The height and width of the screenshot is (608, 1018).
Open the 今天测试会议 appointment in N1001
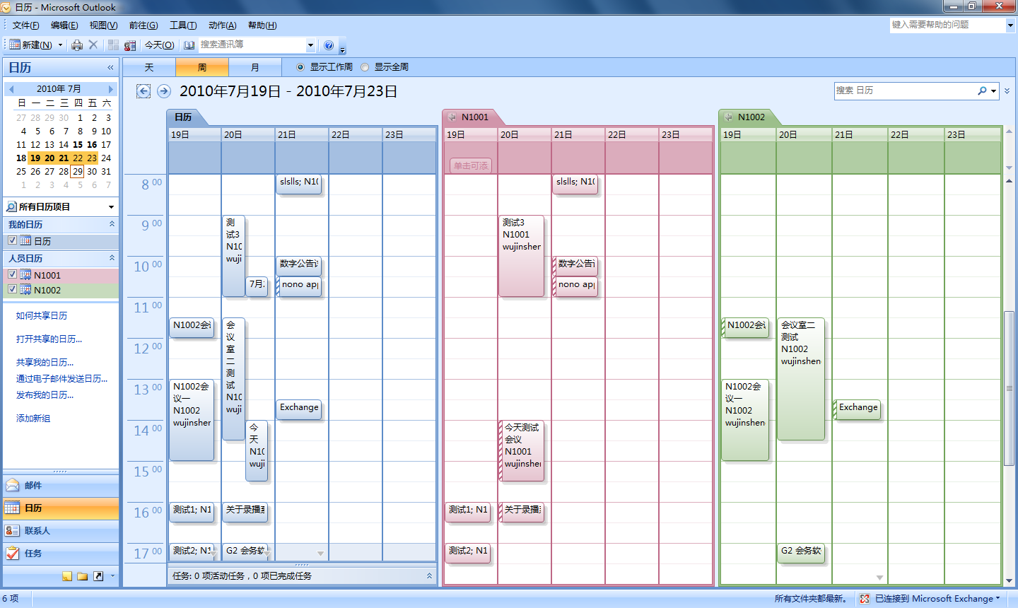(522, 451)
